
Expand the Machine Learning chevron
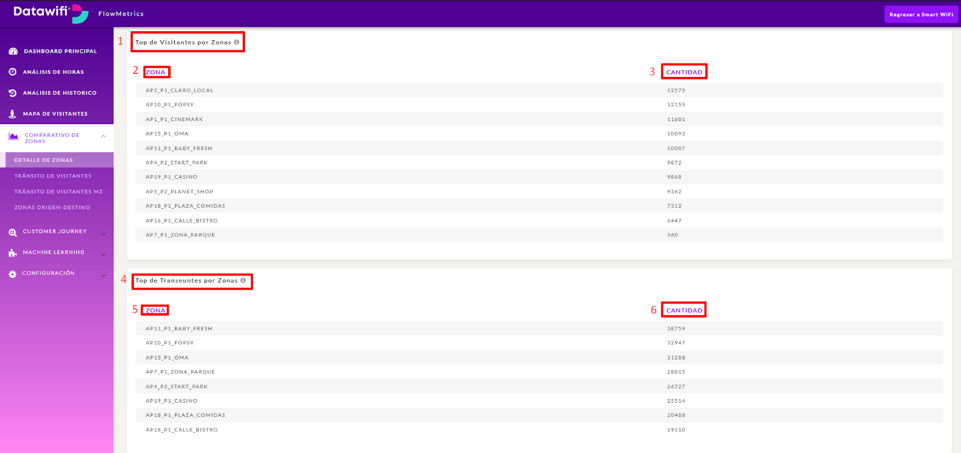coord(103,255)
